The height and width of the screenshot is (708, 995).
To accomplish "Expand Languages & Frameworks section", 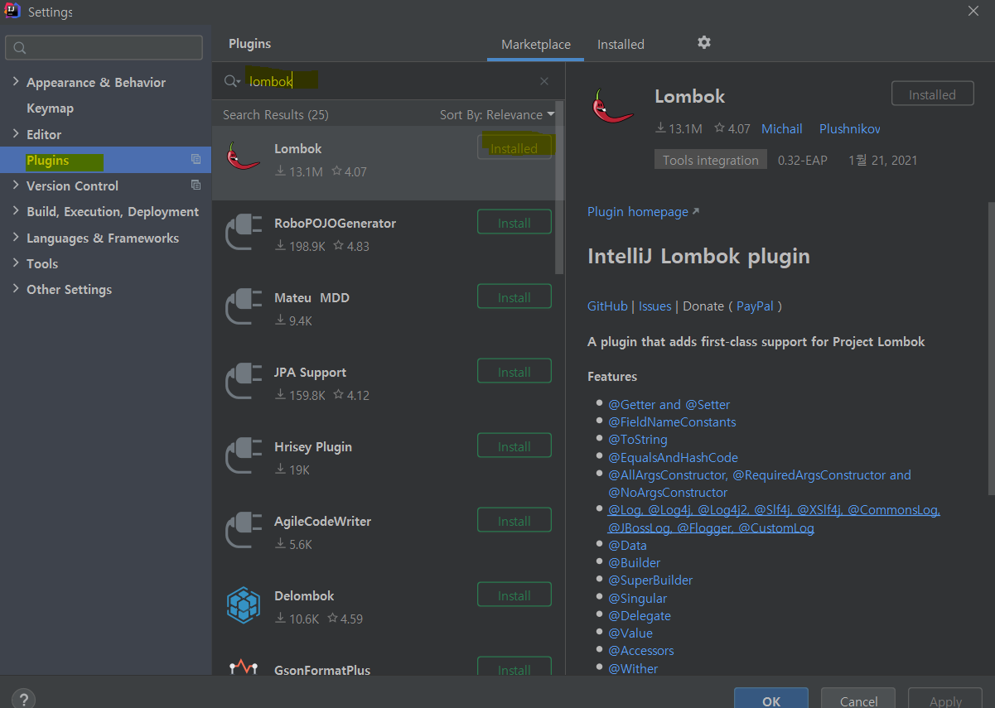I will [16, 238].
